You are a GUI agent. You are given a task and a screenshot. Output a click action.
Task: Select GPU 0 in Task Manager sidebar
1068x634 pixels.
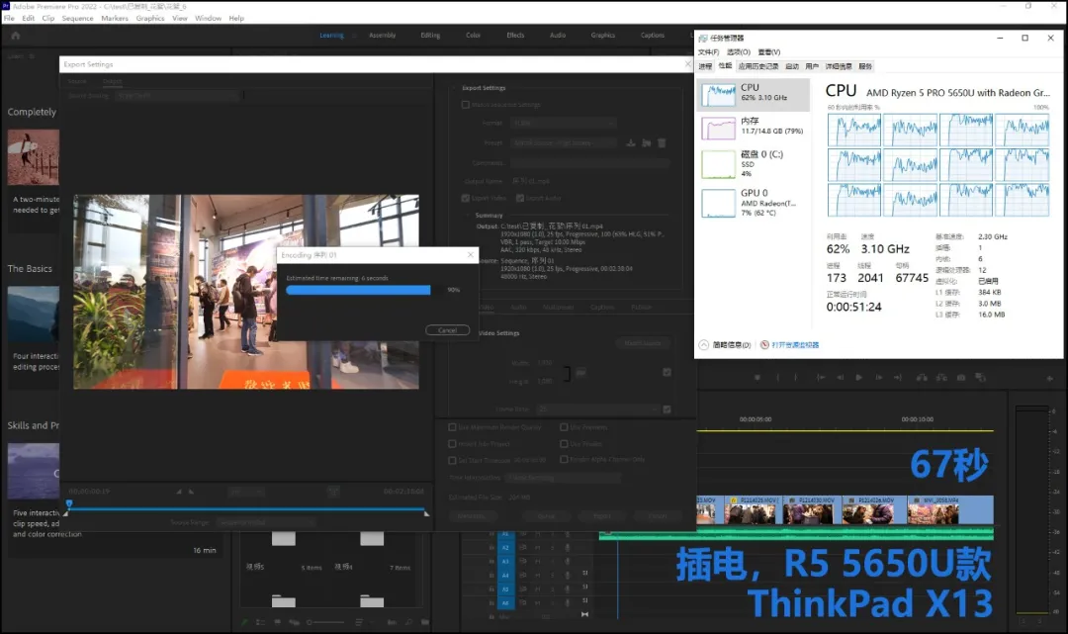click(x=754, y=203)
